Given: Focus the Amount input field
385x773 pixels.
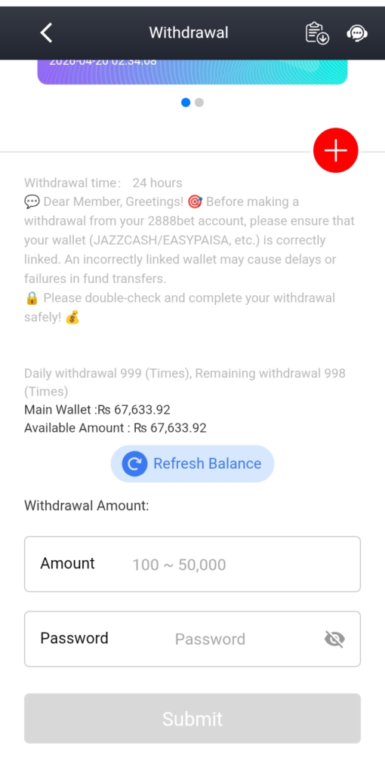Looking at the screenshot, I should pyautogui.click(x=192, y=564).
